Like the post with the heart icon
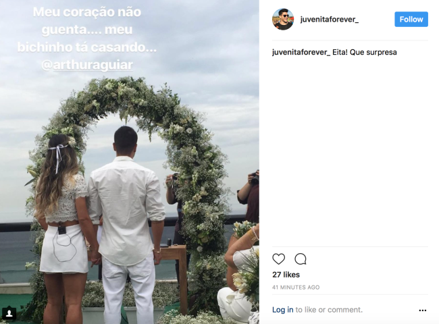This screenshot has width=439, height=324. click(x=278, y=259)
